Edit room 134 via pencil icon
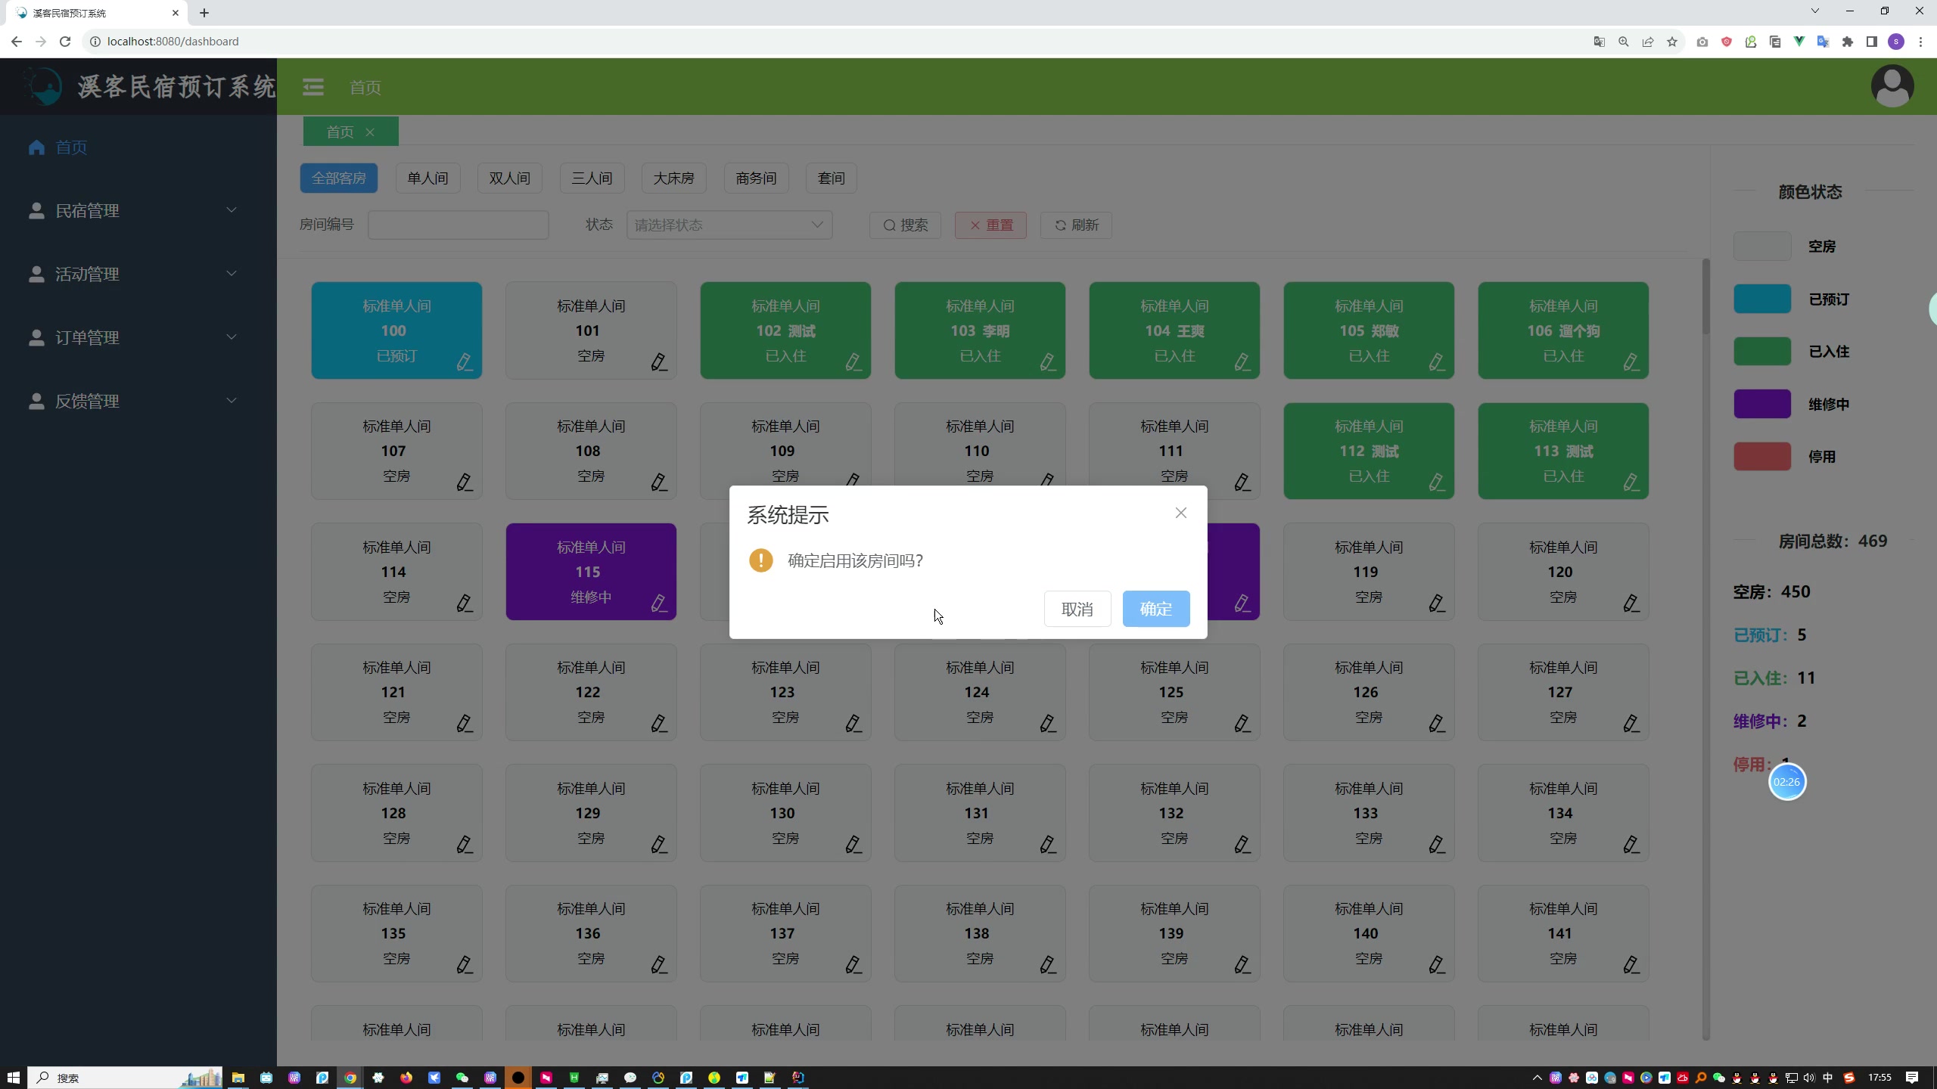The width and height of the screenshot is (1937, 1089). click(x=1631, y=845)
